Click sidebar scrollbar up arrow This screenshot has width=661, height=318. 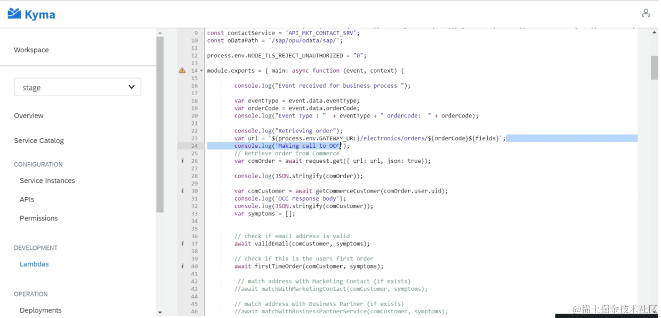tap(160, 33)
